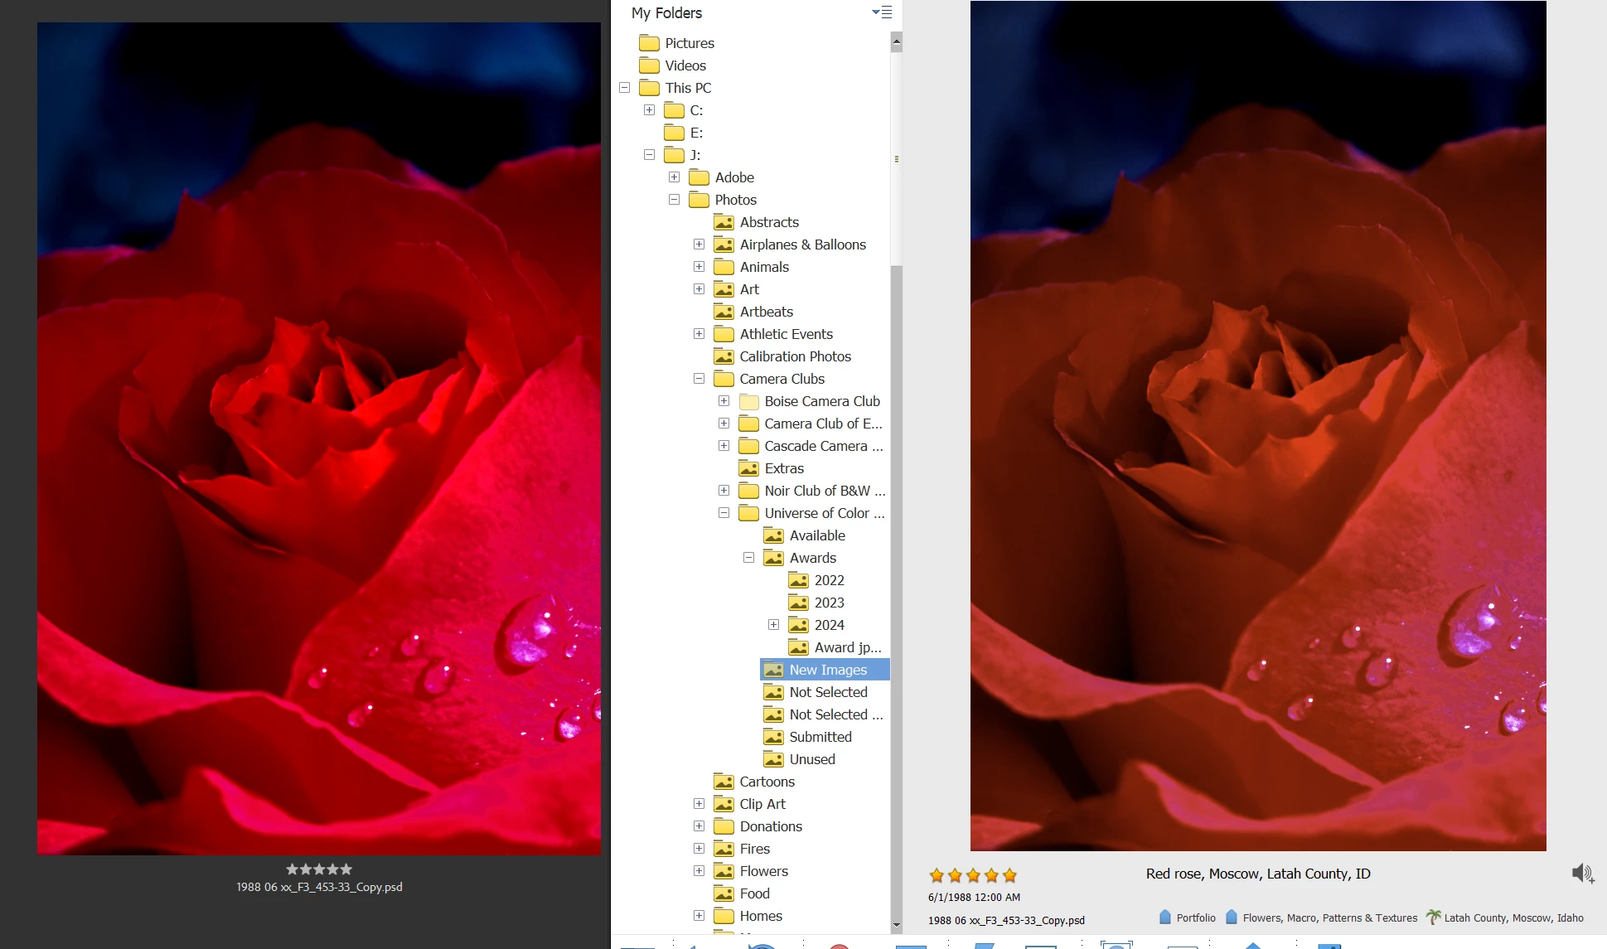Collapse the Camera Clubs folder
Screen dimensions: 1607x949
pos(699,379)
